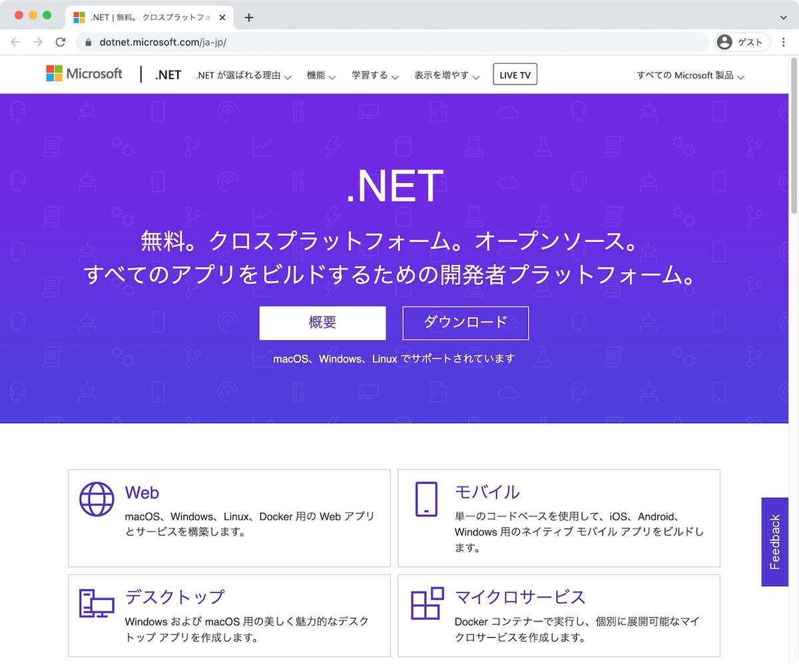Viewport: 799px width, 664px height.
Task: Click the large .NET hero title
Action: tap(395, 186)
